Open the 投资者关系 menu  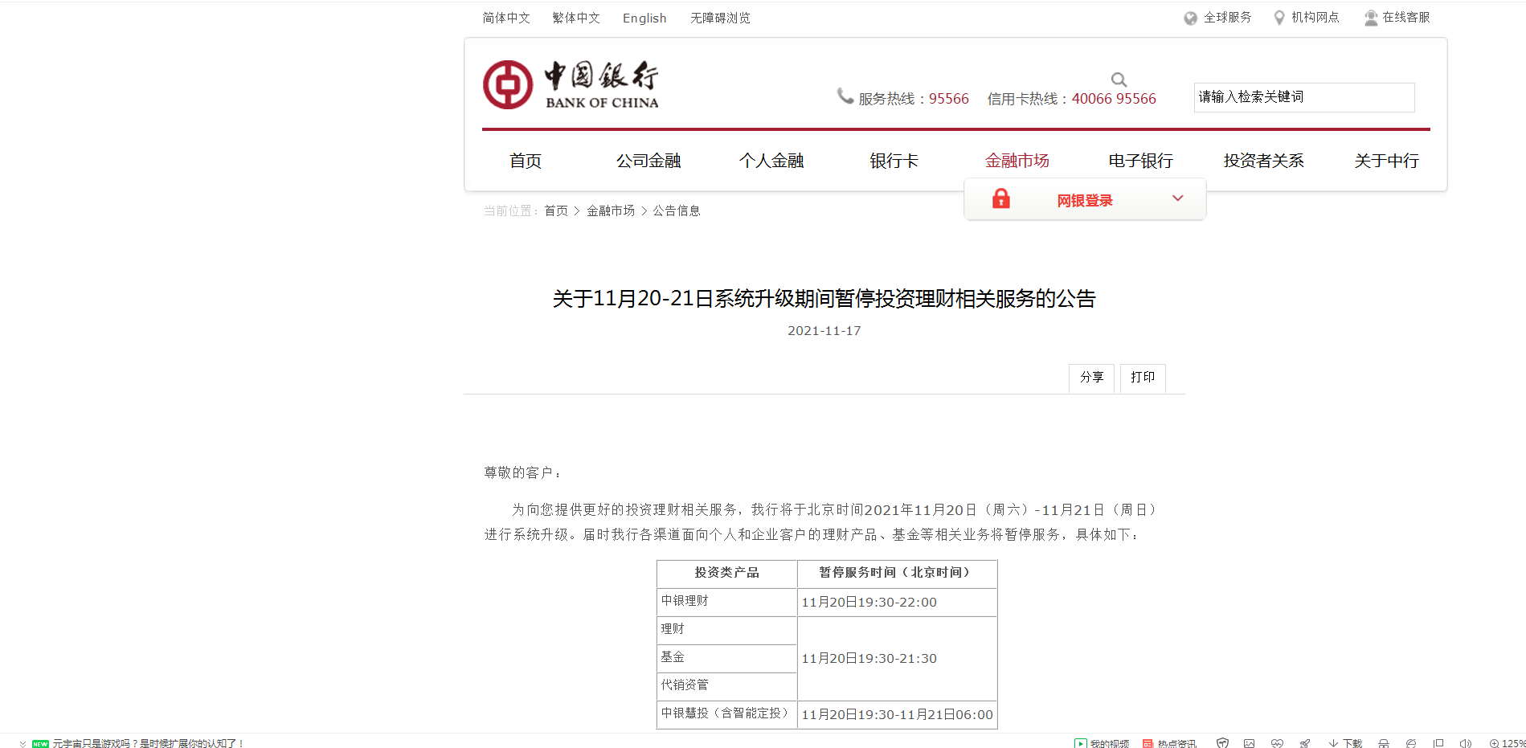(x=1263, y=161)
